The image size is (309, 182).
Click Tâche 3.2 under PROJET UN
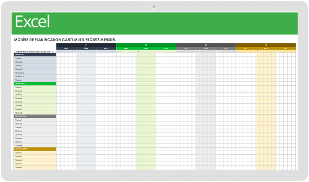click(35, 73)
